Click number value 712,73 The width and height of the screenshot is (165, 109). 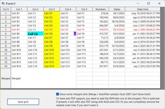(101, 38)
